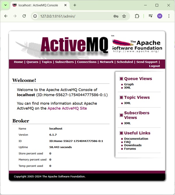Open the Scheduled page
This screenshot has width=175, height=195.
coord(125,62)
